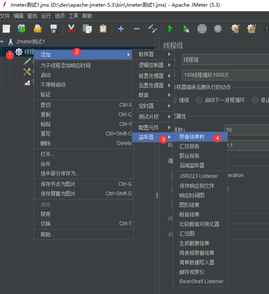Screen dimensions: 269x294
Task: Expand the 取样器 submenu
Action: click(152, 54)
